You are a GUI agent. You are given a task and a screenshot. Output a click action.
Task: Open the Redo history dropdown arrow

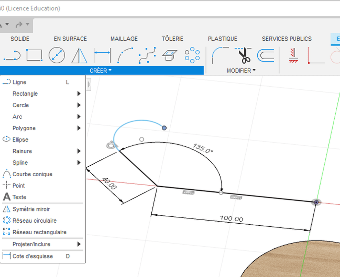coord(28,24)
